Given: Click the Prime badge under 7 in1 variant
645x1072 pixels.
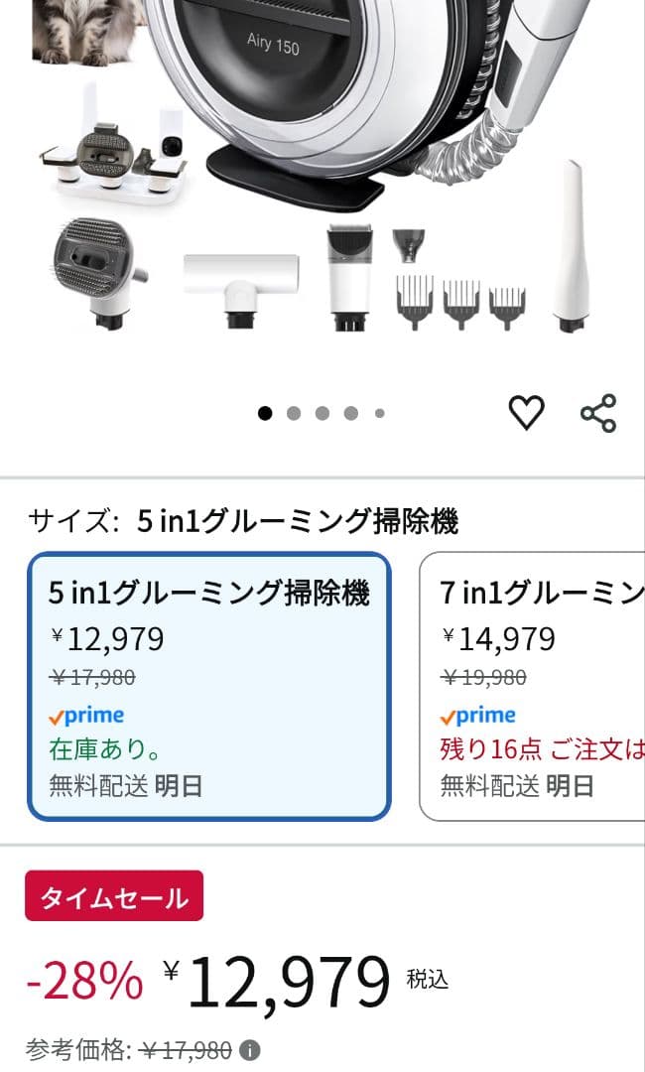Looking at the screenshot, I should 479,715.
